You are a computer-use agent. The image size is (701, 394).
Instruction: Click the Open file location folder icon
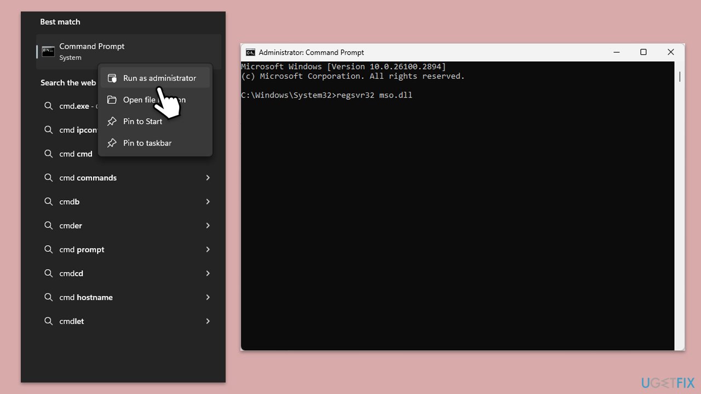[112, 100]
